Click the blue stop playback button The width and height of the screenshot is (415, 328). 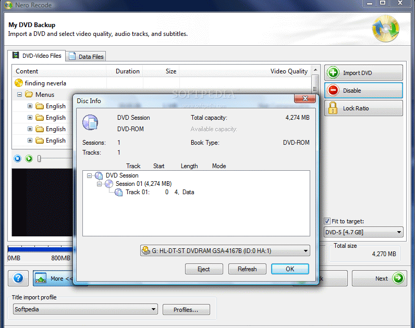click(x=18, y=159)
